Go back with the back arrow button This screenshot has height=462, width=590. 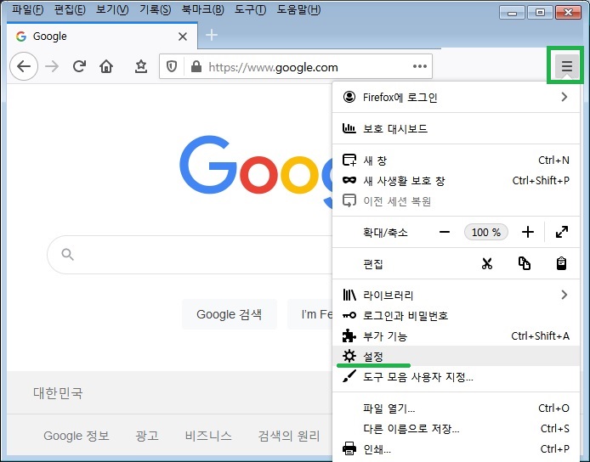(x=24, y=66)
